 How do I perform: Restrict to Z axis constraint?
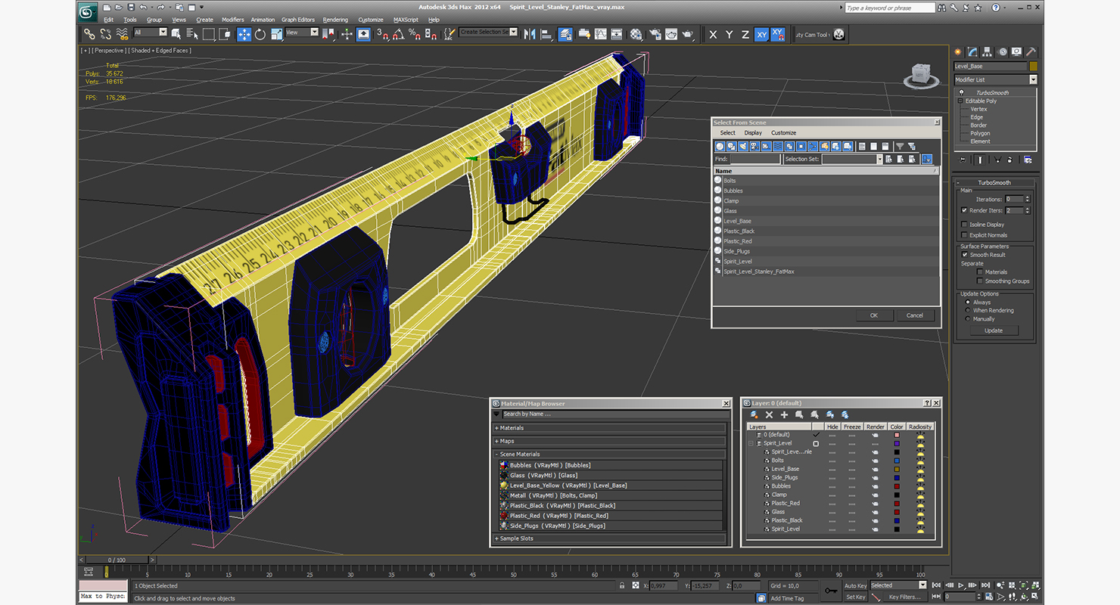pos(745,35)
